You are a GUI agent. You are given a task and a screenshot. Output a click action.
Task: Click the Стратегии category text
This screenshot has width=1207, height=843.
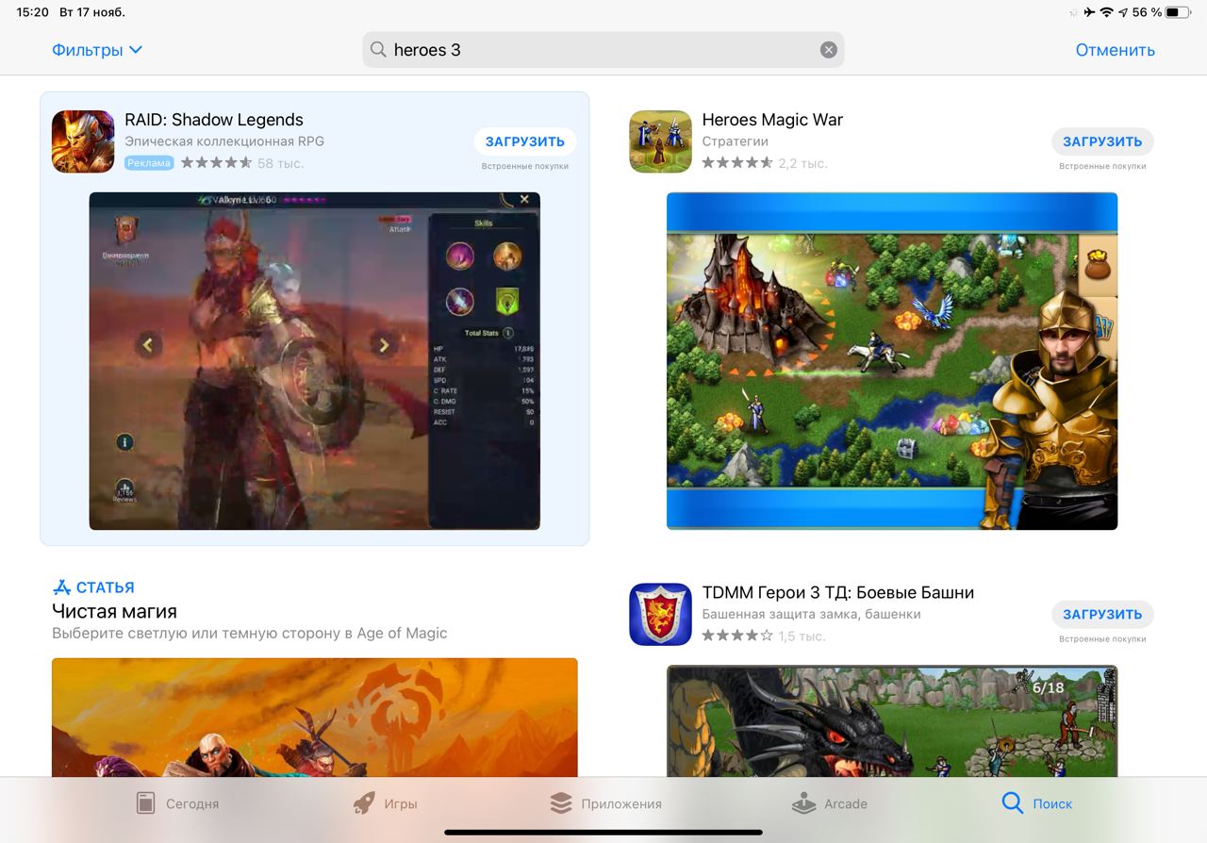click(x=736, y=141)
